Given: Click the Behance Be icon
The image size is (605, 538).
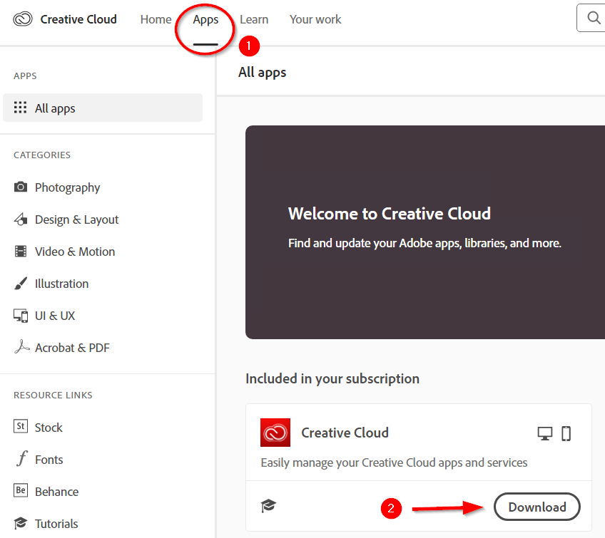Looking at the screenshot, I should pos(21,490).
